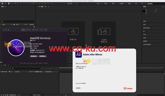Image resolution: width=165 pixels, height=96 pixels.
Task: Click 软件更新 button in About This Mac
Action: click(x=42, y=56)
